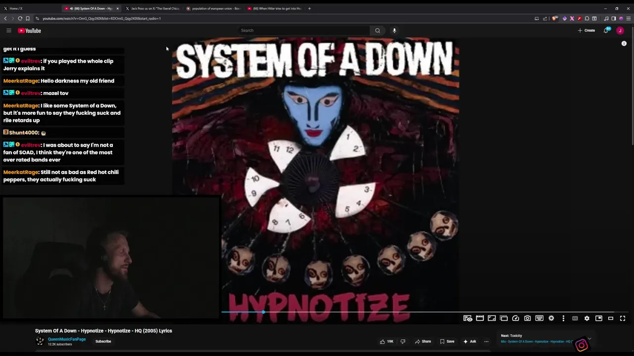
Task: Take a video screenshot with camera icon
Action: [x=528, y=318]
